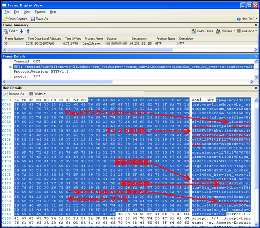260x228 pixels.
Task: Click the Description column header
Action: (187, 39)
